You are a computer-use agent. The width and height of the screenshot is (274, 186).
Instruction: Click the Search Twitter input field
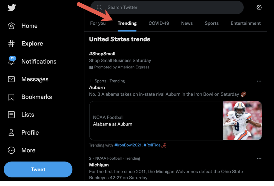(x=167, y=7)
